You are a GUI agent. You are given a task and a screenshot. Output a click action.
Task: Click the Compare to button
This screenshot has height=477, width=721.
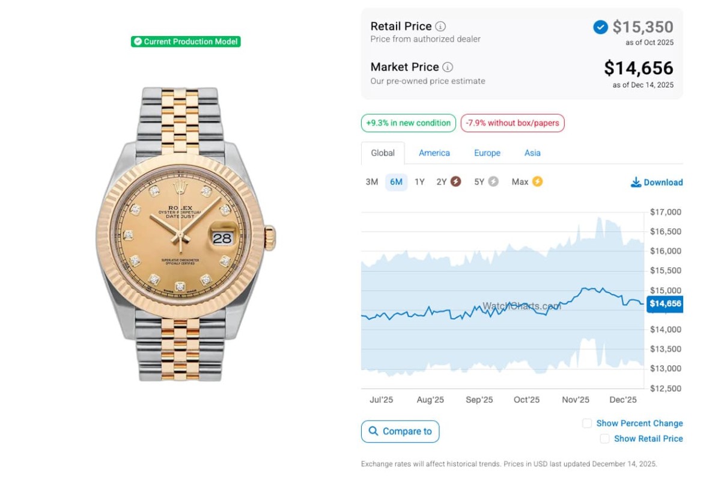click(x=400, y=431)
